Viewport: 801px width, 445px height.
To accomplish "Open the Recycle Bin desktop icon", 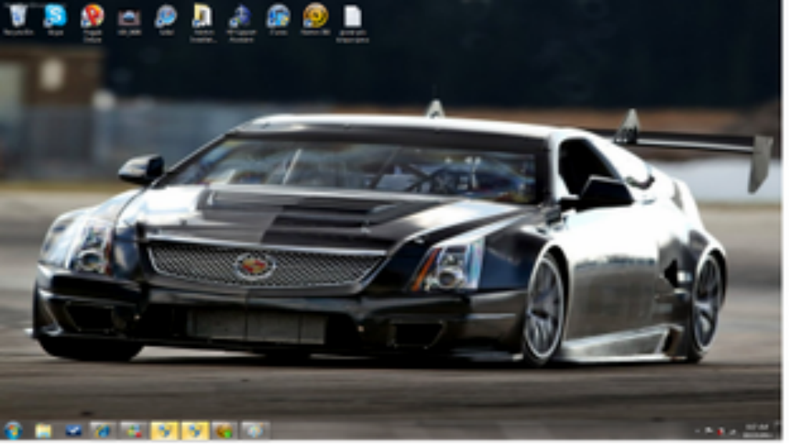I will pos(19,20).
